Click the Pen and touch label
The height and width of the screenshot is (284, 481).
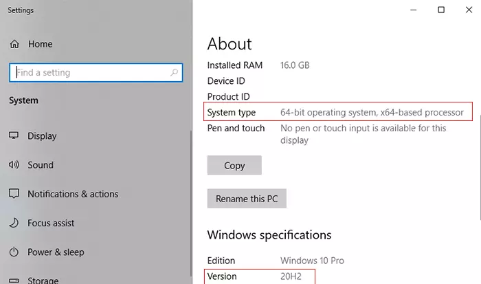[236, 128]
